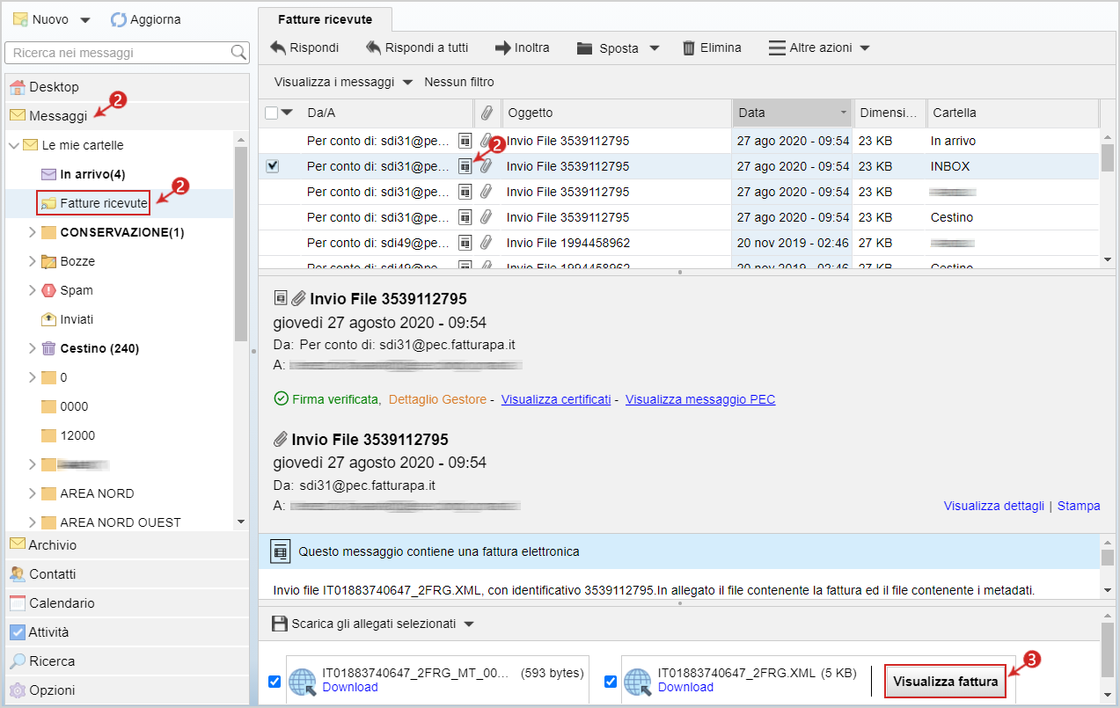Click the Rispondi reply icon
The height and width of the screenshot is (708, 1120).
tap(279, 48)
